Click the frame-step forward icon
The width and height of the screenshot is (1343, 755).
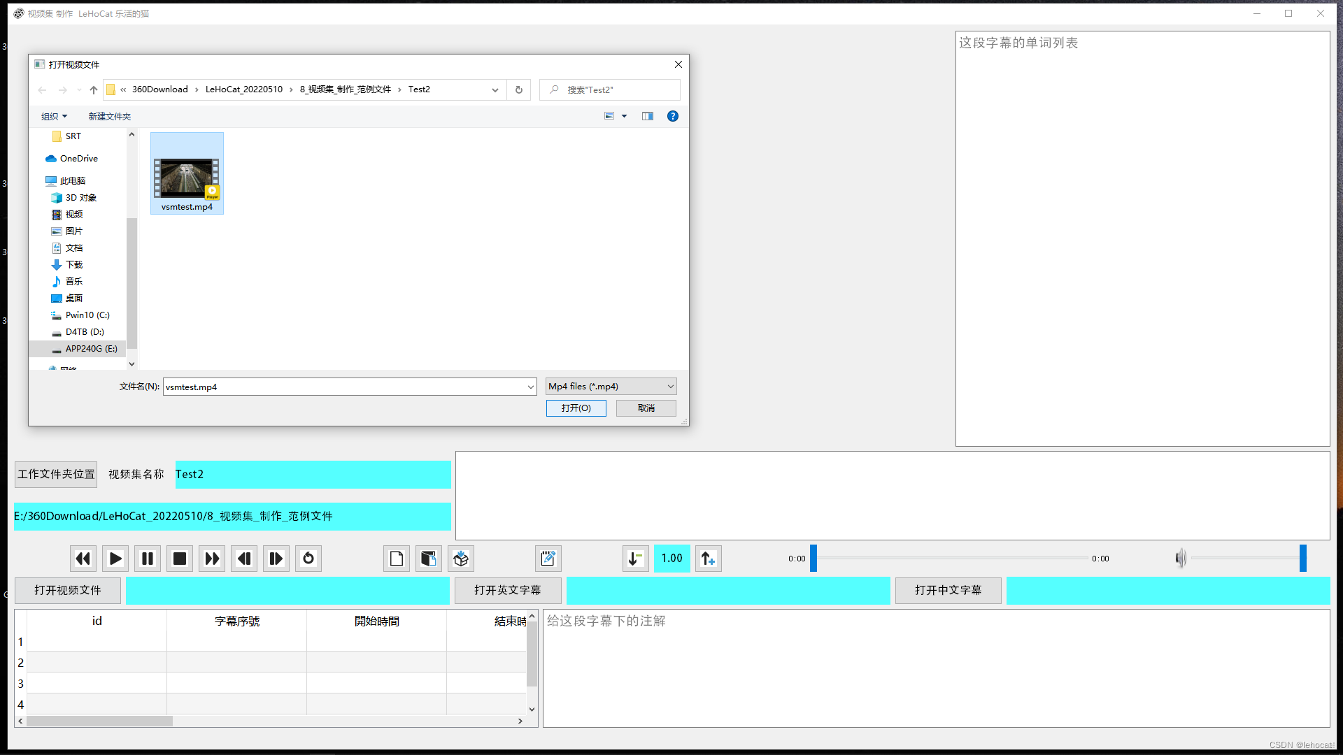point(275,558)
